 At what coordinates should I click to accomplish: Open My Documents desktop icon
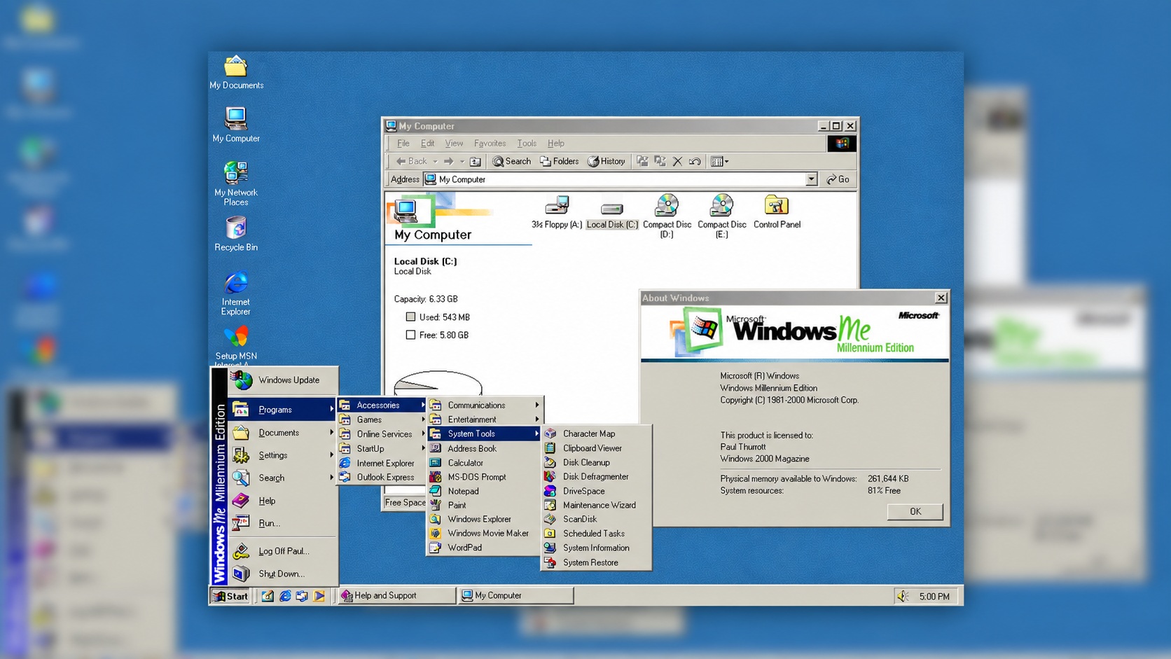click(x=236, y=73)
